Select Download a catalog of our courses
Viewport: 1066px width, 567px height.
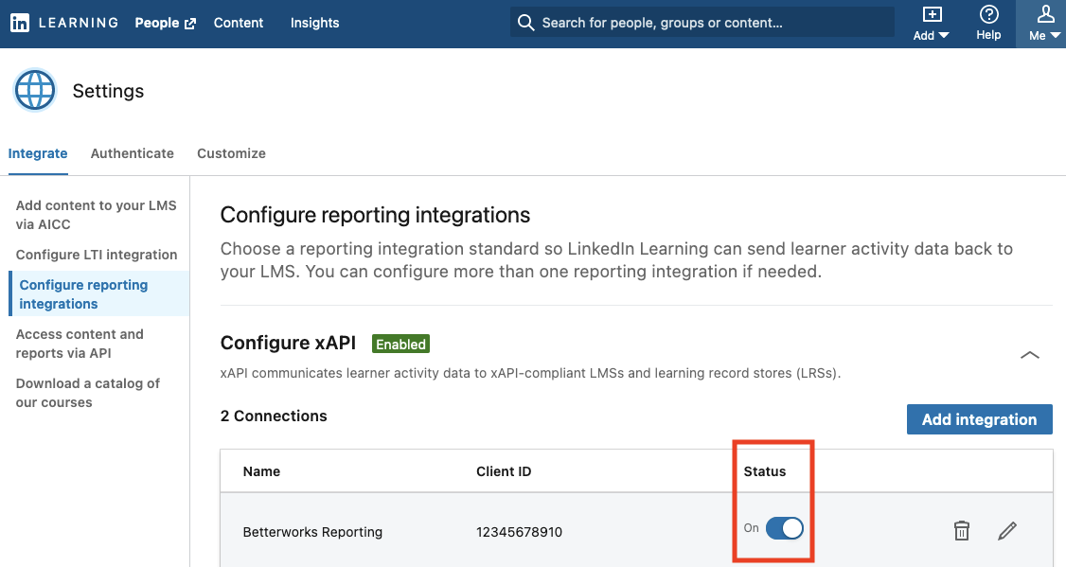click(x=87, y=393)
